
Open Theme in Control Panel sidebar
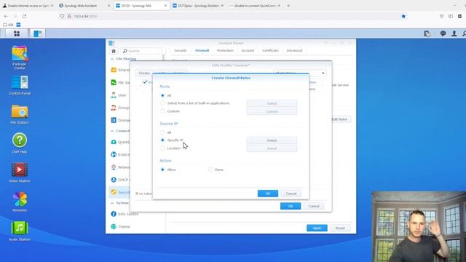120,226
